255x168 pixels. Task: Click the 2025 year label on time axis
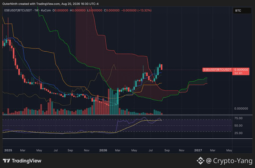pos(8,150)
